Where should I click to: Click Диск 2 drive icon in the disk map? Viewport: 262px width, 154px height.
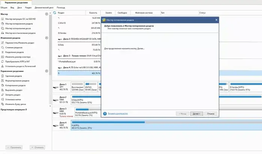pos(56,100)
